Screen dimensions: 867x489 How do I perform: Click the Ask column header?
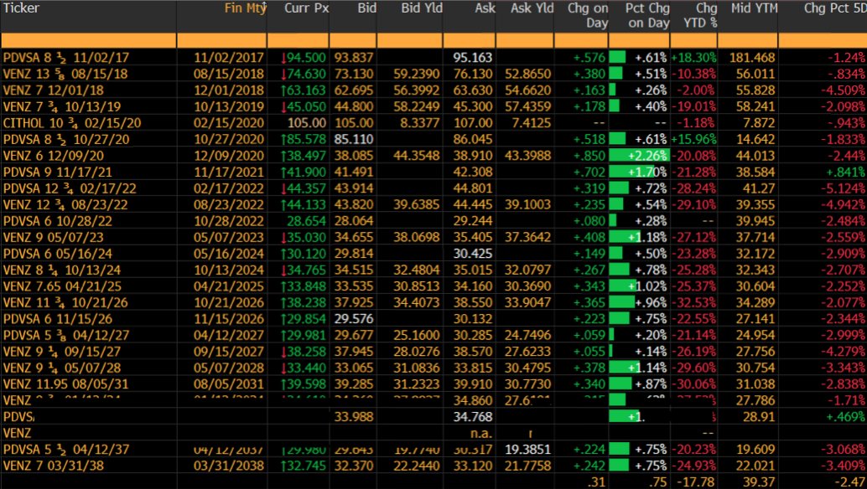coord(485,8)
